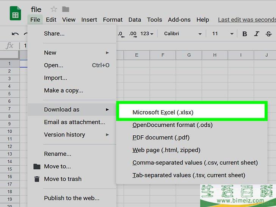Open the font size 11 dropdown
The image size is (276, 207).
[223, 34]
